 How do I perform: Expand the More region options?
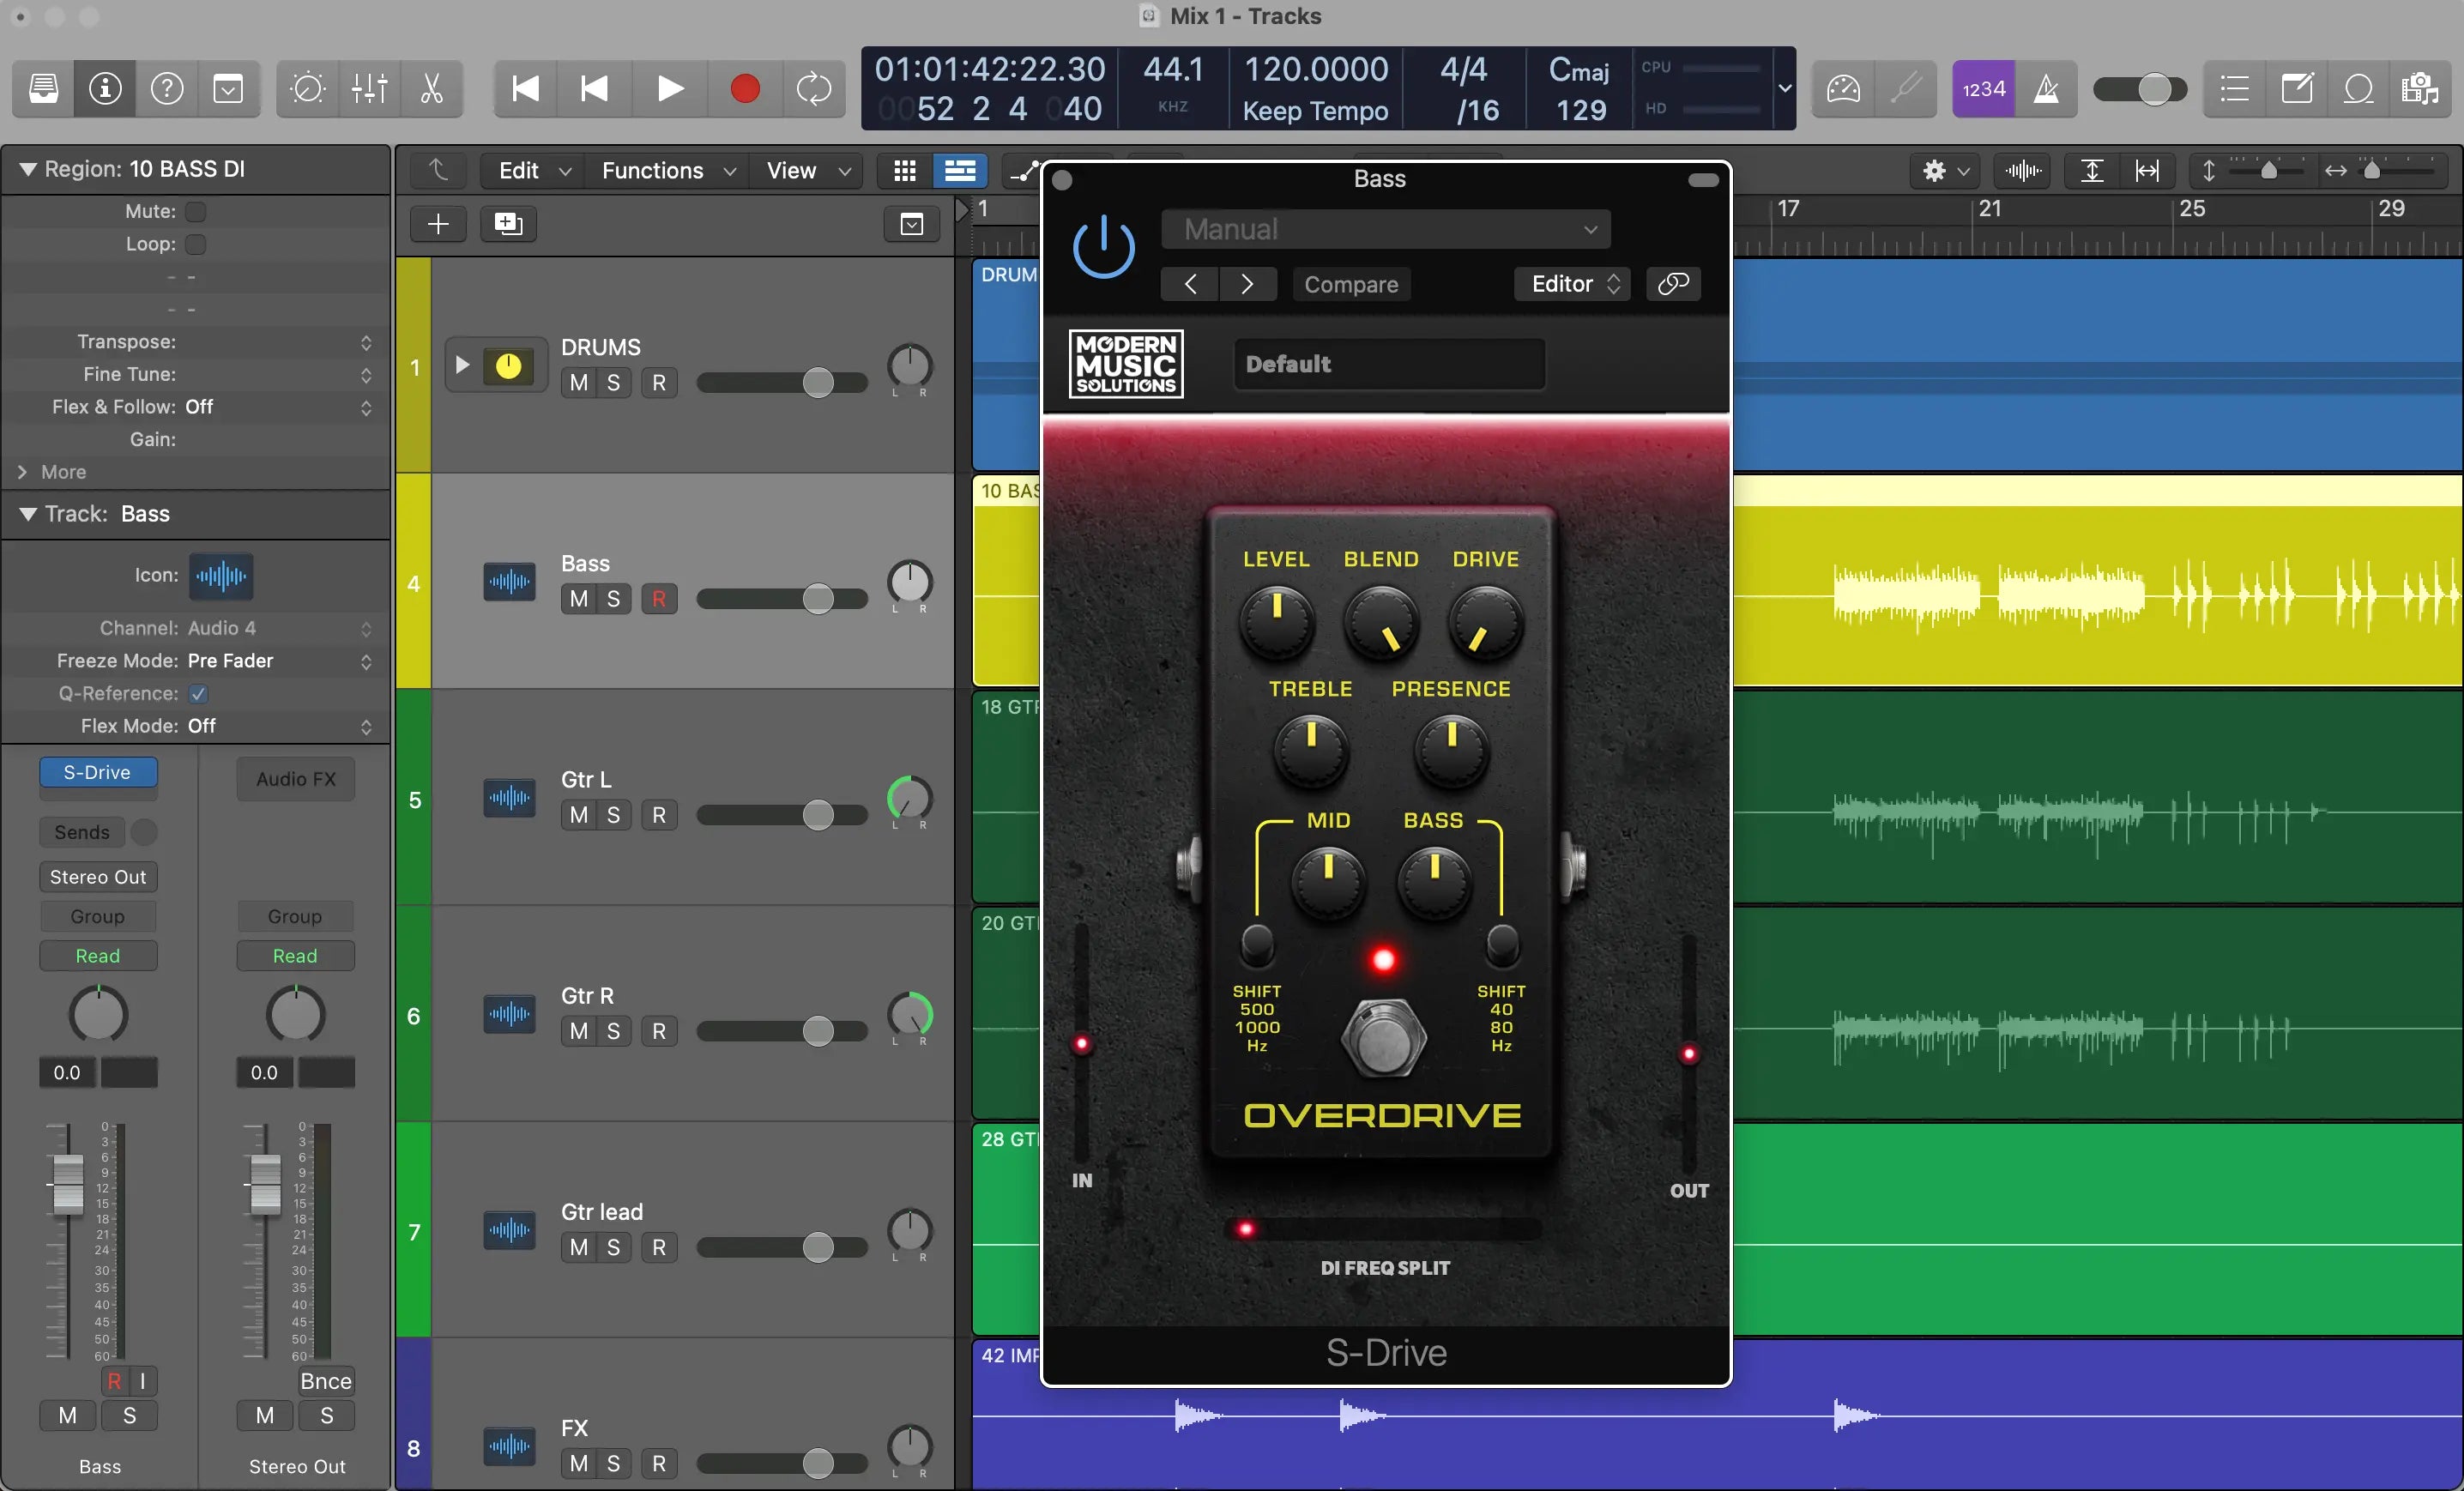tap(52, 472)
